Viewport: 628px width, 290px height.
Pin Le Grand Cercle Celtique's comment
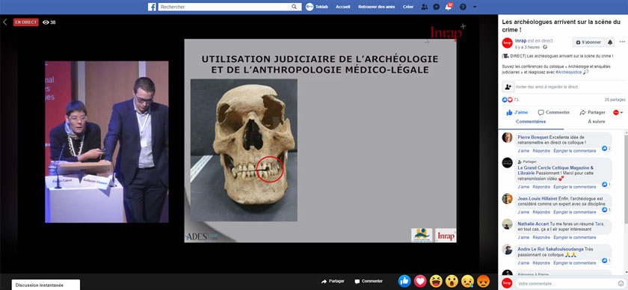pos(575,187)
